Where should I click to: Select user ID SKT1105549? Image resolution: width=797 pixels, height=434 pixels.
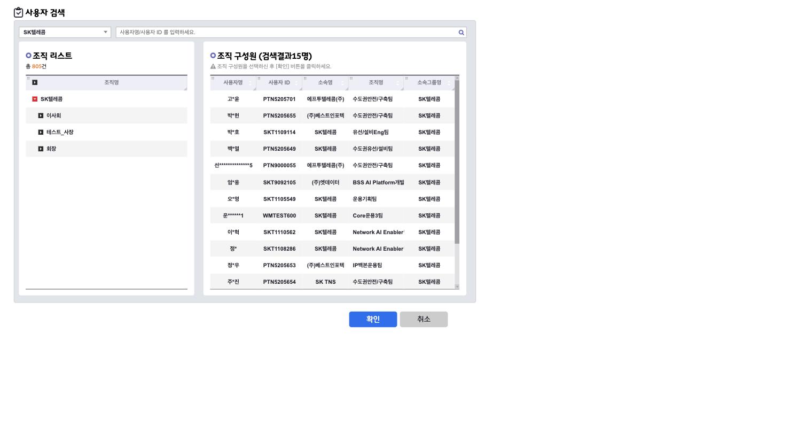coord(279,199)
